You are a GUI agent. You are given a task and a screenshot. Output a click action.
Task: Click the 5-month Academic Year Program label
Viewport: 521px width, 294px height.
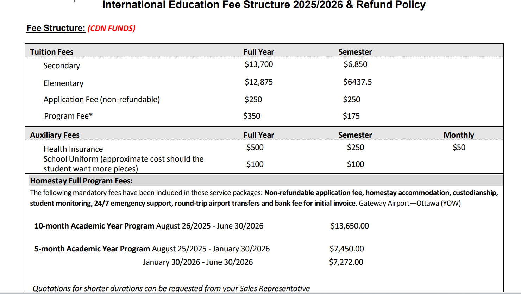[x=92, y=249]
